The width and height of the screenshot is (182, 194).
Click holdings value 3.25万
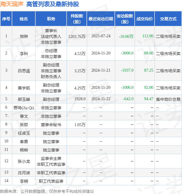coord(80,71)
